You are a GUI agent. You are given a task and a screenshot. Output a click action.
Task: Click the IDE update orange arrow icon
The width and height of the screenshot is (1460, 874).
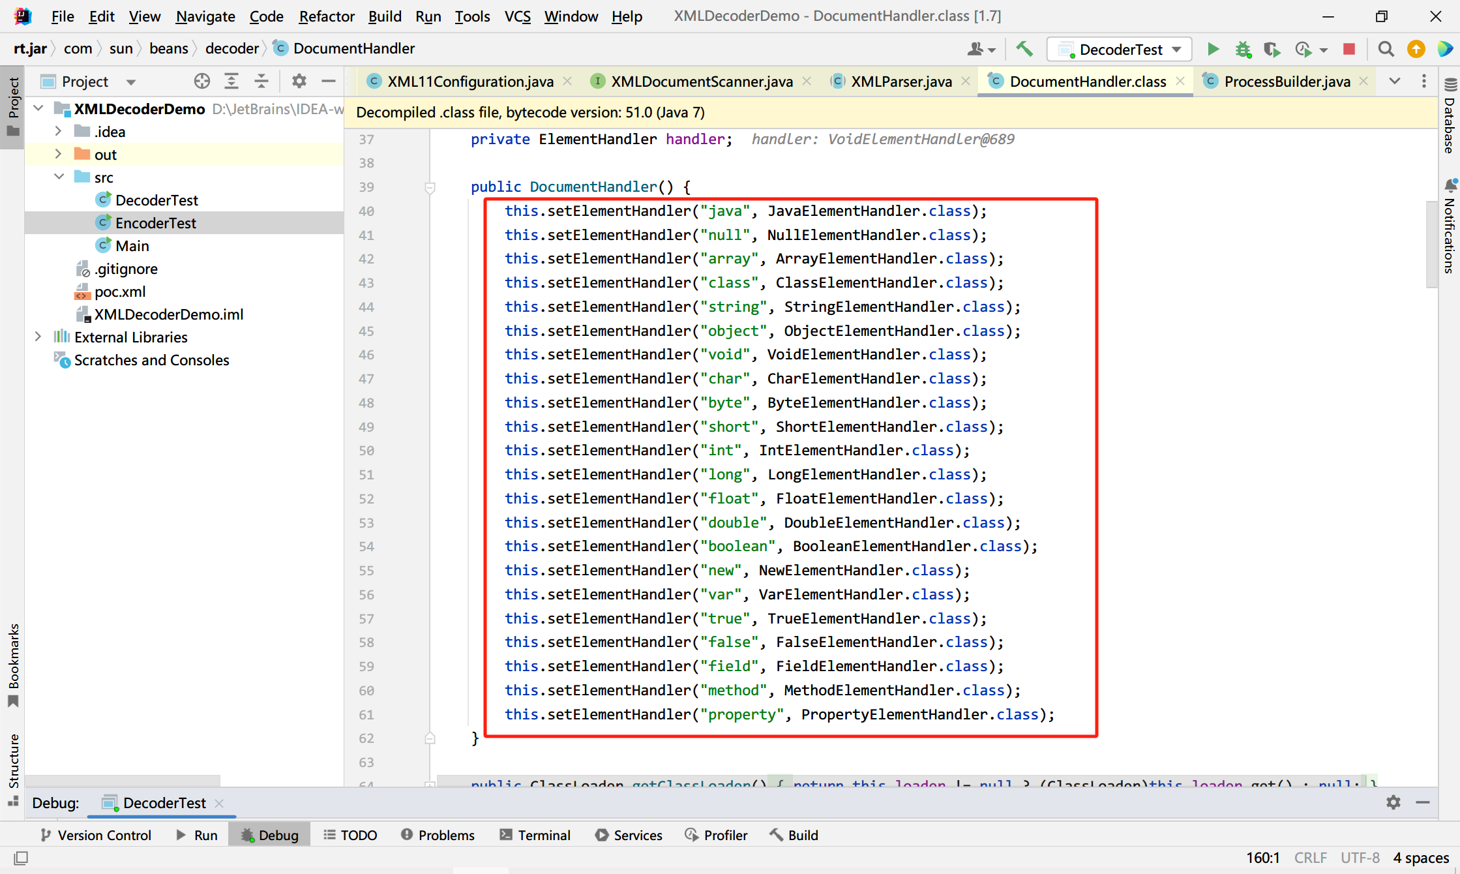click(1416, 49)
